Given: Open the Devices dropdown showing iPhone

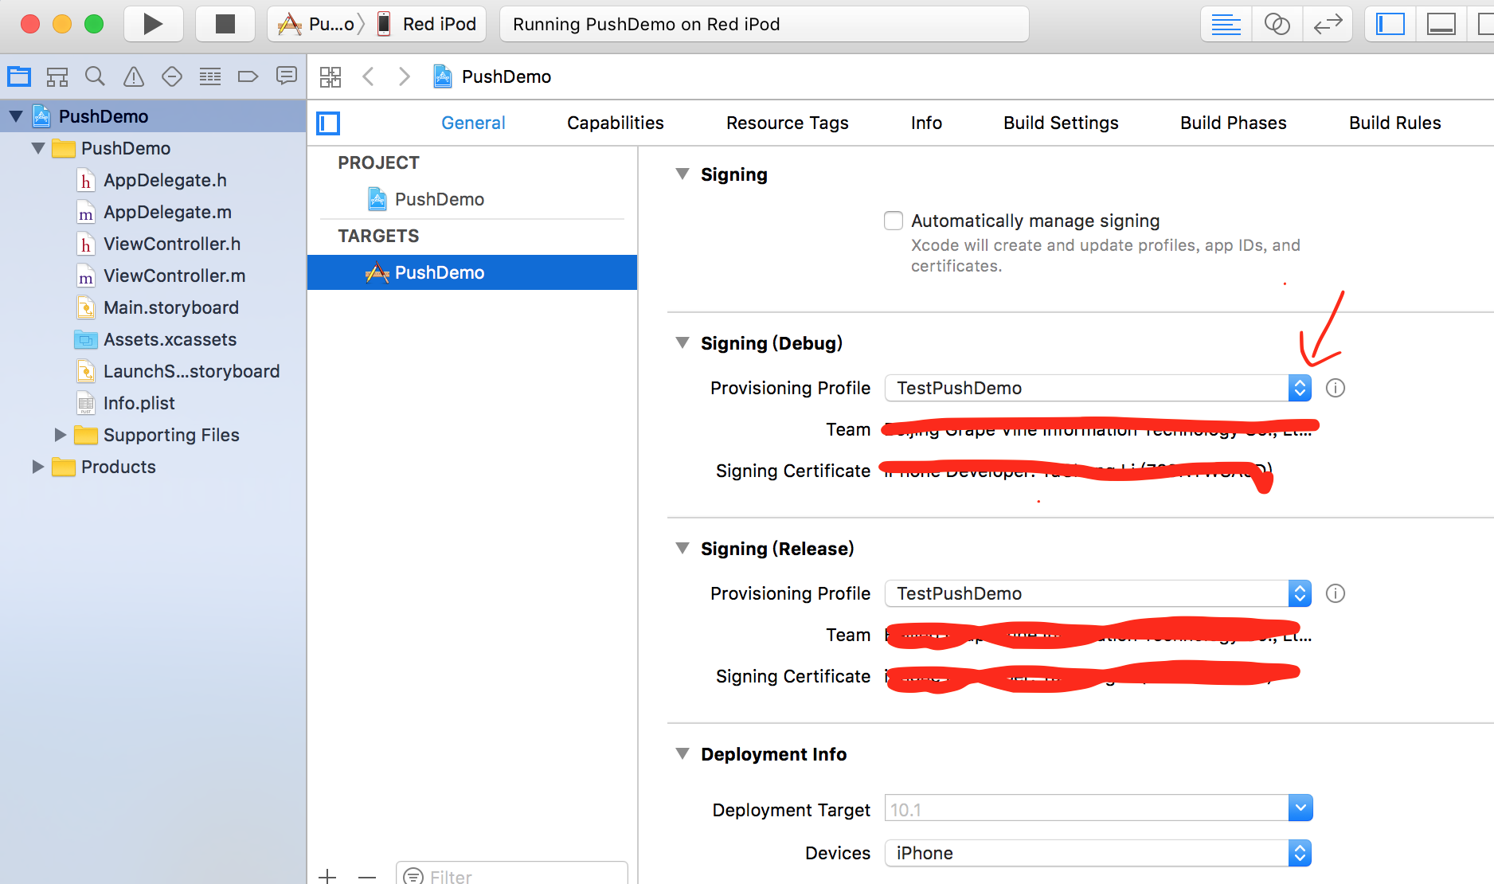Looking at the screenshot, I should [x=1097, y=853].
